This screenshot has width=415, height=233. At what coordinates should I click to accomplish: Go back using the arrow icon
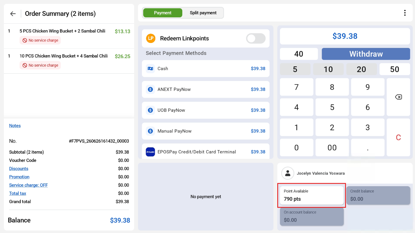pos(13,14)
